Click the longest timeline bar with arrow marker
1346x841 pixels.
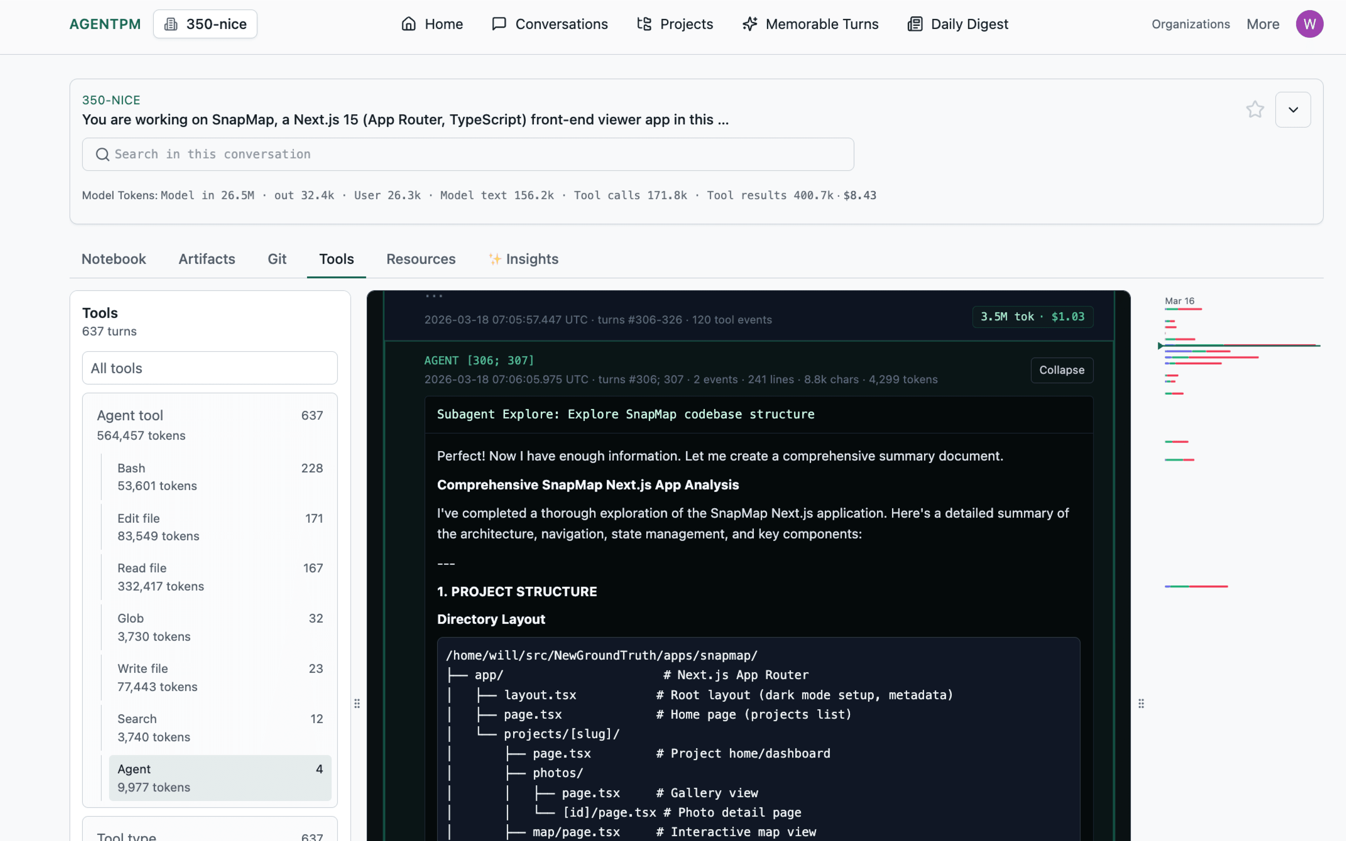1240,346
